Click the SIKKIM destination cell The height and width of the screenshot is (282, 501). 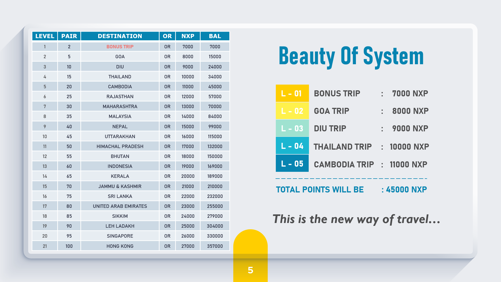pyautogui.click(x=120, y=216)
